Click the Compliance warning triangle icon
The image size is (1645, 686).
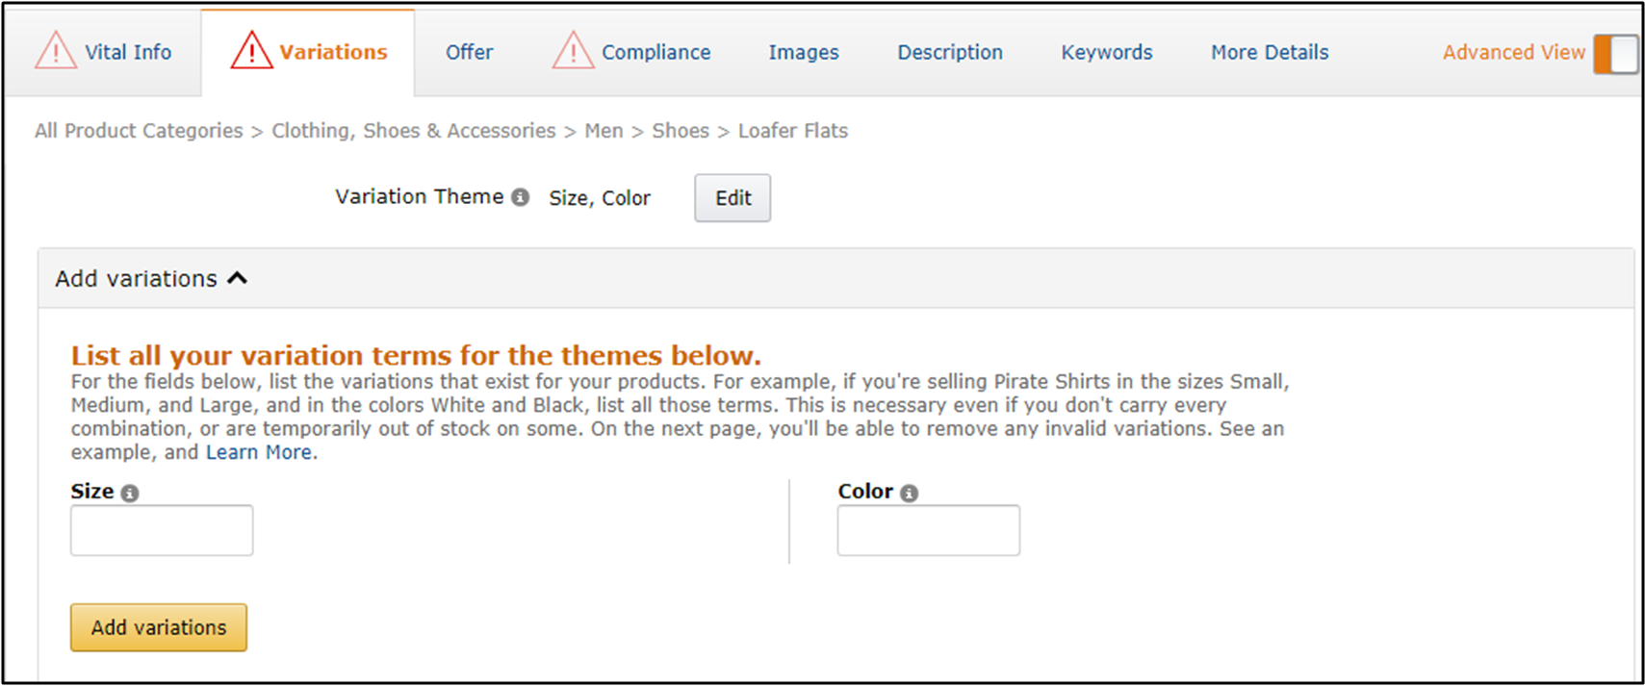(x=573, y=51)
